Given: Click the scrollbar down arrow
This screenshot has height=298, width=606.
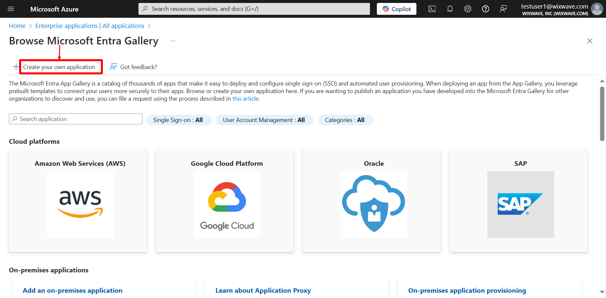Looking at the screenshot, I should pyautogui.click(x=602, y=292).
